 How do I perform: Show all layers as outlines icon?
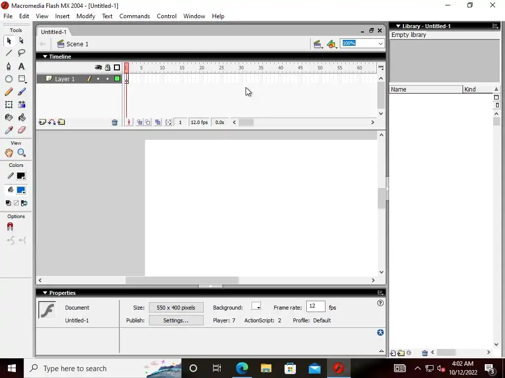click(x=117, y=67)
